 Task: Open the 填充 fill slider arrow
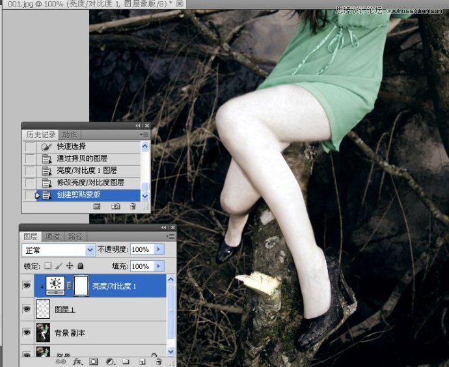[x=159, y=266]
